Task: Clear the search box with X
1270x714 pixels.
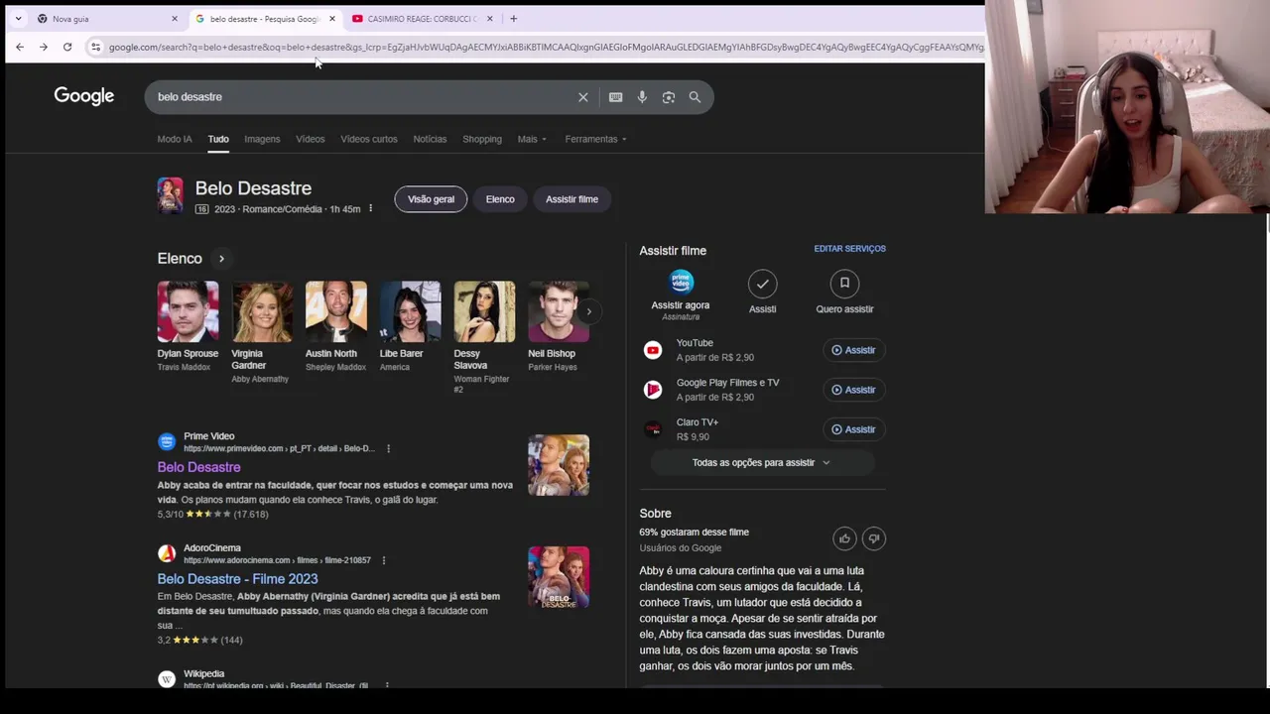Action: pos(583,97)
